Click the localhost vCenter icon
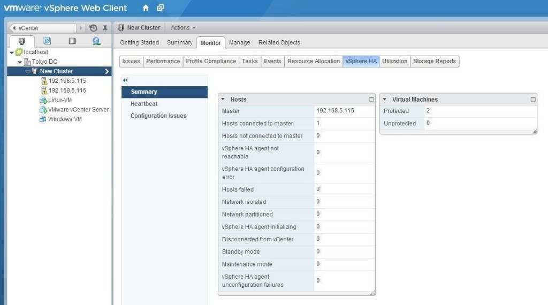 click(x=19, y=52)
